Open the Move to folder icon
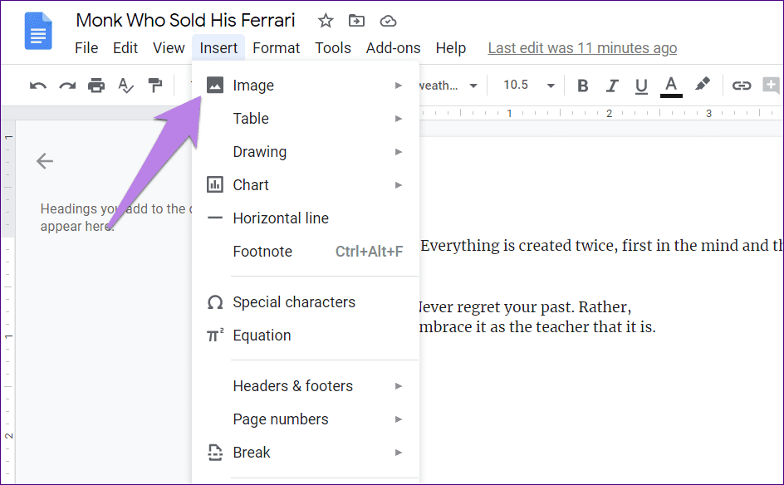Viewport: 784px width, 485px height. (x=356, y=20)
